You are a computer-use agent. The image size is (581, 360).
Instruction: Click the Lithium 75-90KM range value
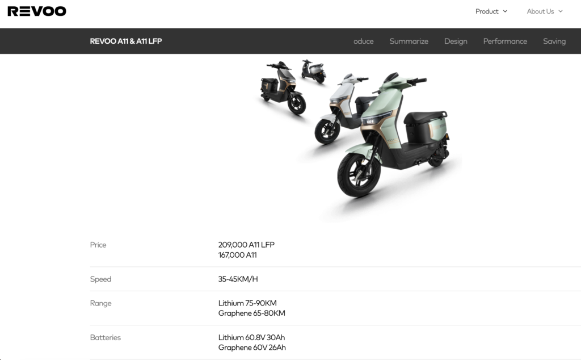(x=247, y=303)
